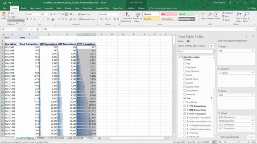This screenshot has height=144, width=257.
Task: Click the Format cells icon
Action: click(x=217, y=15)
